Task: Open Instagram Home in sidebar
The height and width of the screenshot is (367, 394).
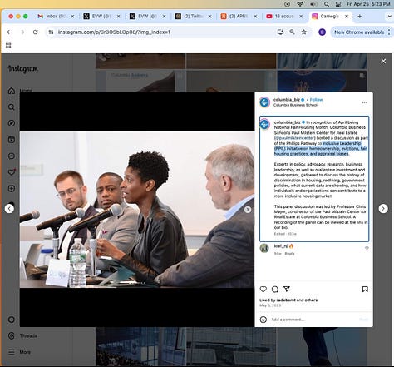Action: click(x=12, y=91)
